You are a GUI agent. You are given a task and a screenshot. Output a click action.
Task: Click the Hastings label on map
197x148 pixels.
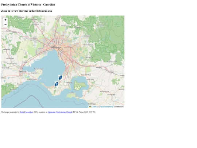coord(69,83)
